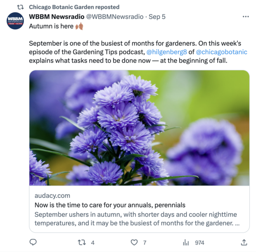256x252 pixels.
Task: Click the repost count of 4
Action: tap(93, 242)
